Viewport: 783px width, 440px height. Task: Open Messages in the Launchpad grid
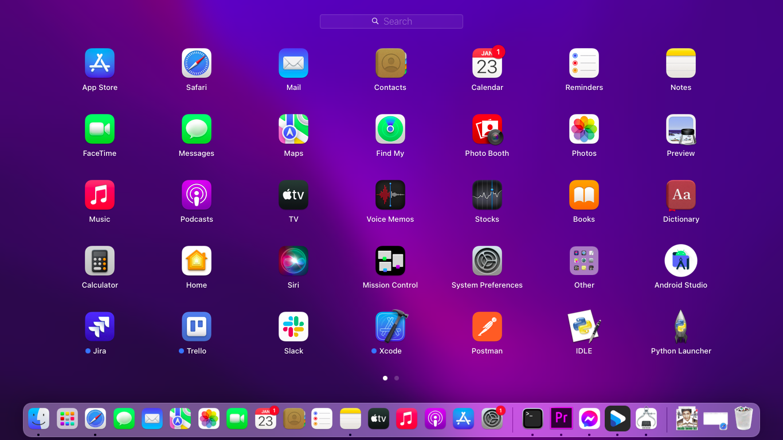(197, 129)
